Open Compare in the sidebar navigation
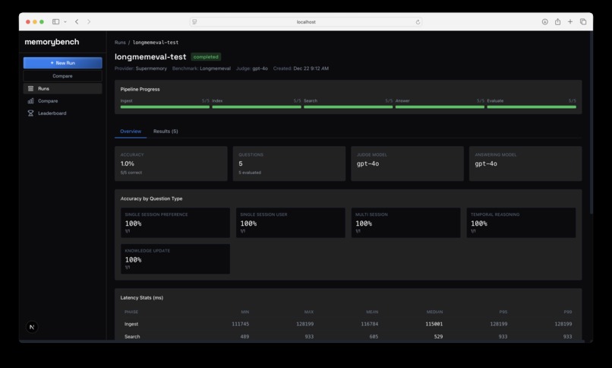 click(x=62, y=101)
